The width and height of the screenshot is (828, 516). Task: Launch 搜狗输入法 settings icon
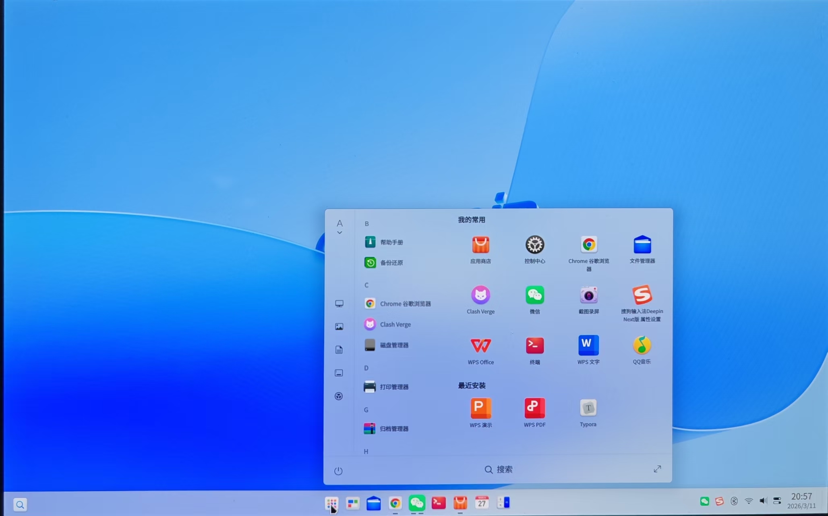(x=642, y=295)
